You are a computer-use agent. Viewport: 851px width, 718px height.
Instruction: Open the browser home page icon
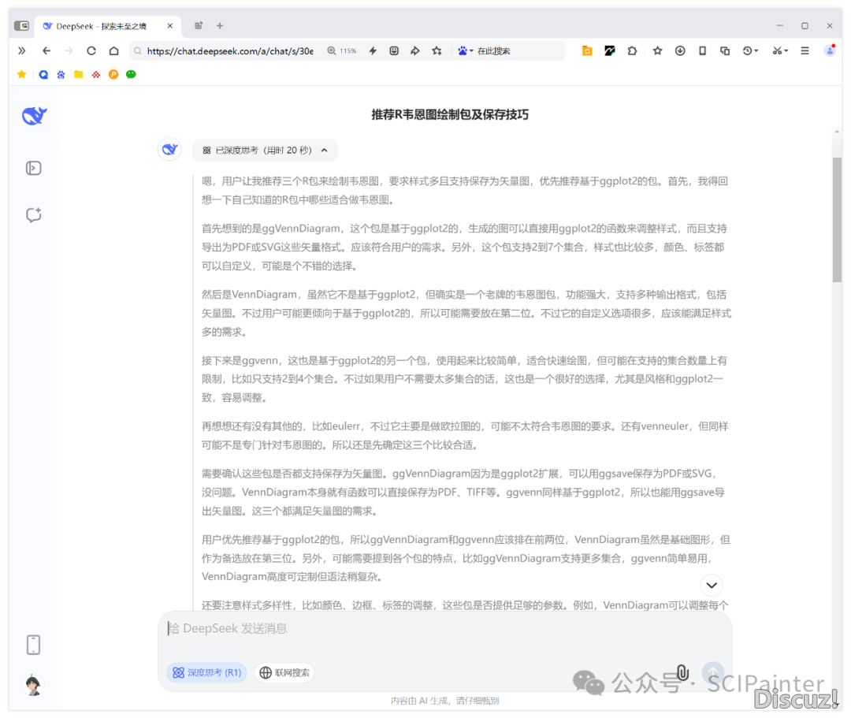114,51
